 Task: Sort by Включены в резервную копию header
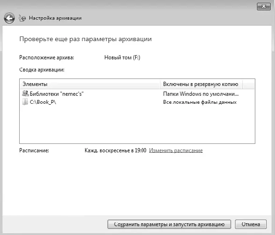pos(201,84)
